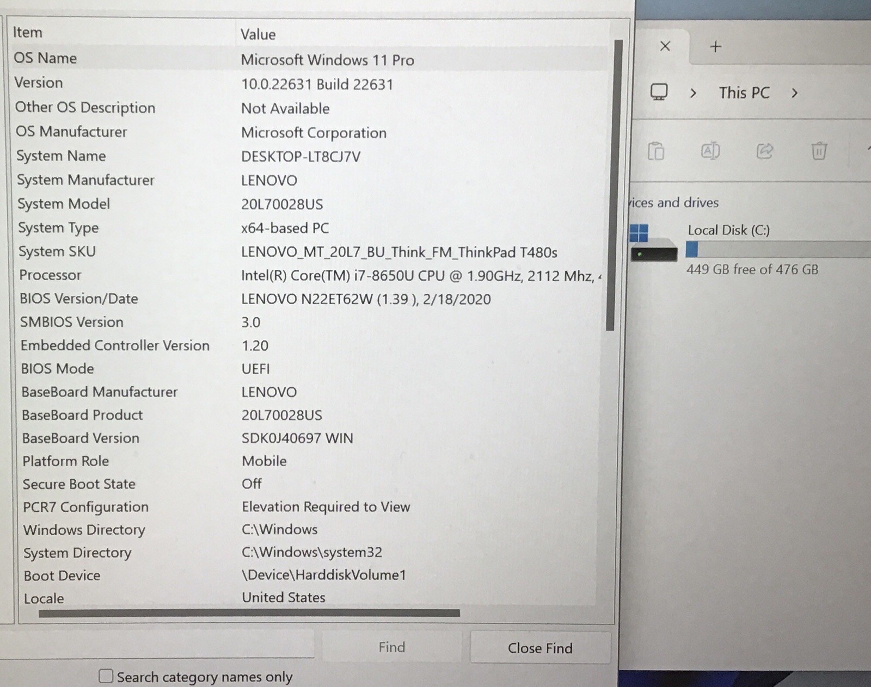871x687 pixels.
Task: Click the horizontal scrollbar in System Information
Action: tap(249, 613)
